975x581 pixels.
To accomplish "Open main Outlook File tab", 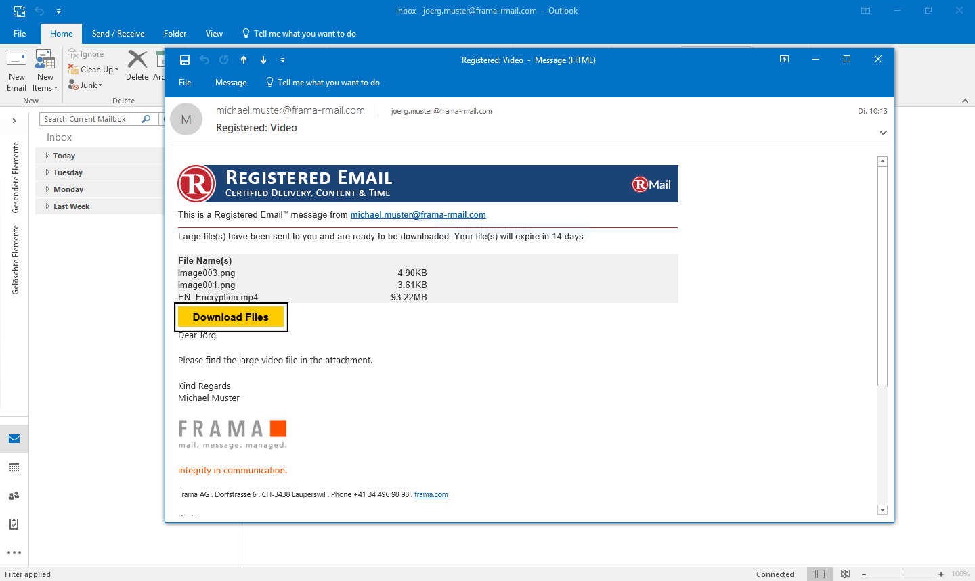I will point(20,34).
